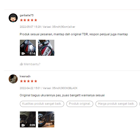
Task: Select the 'Kualitas produk sangat baik.' tag
Action: (x=42, y=104)
